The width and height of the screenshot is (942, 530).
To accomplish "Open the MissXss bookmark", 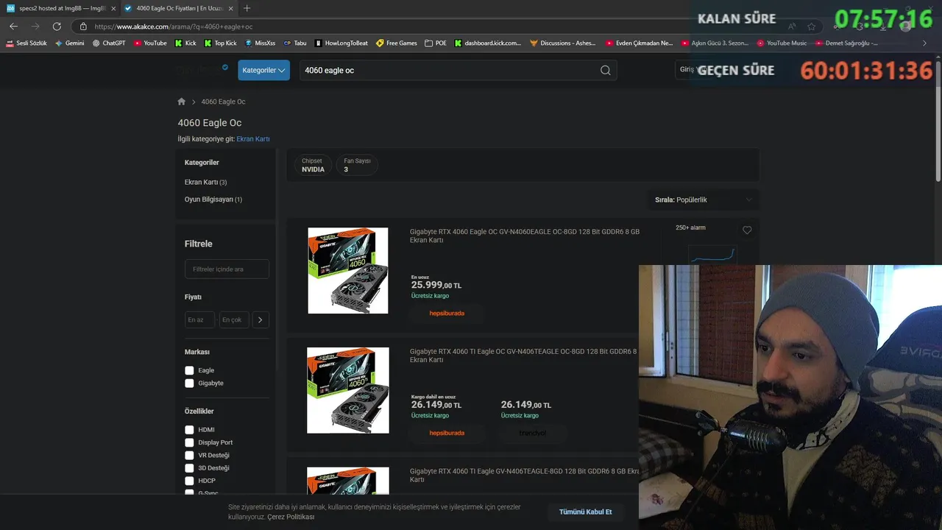I will (260, 43).
